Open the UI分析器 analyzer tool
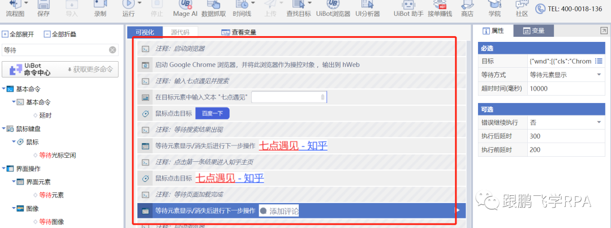611x228 pixels. 368,8
